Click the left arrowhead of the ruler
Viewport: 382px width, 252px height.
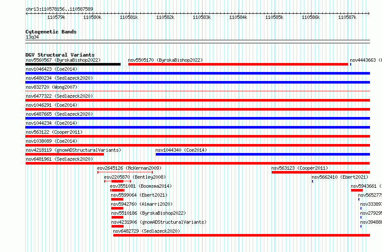pos(27,14)
